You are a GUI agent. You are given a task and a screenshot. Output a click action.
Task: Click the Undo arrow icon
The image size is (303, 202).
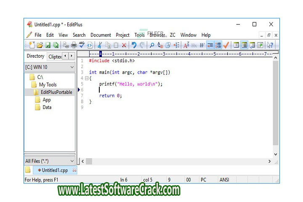coord(134,45)
